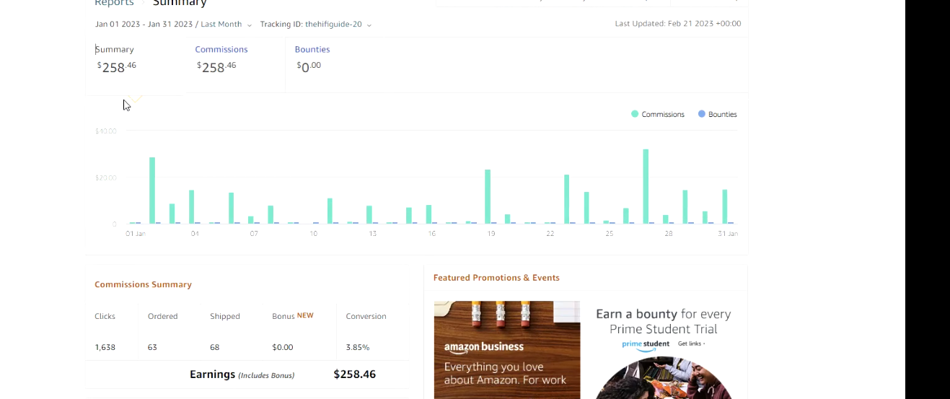Click the Bonus value $0.00
The image size is (950, 399).
283,347
